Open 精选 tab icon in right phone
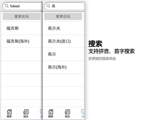Image resolution: width=143 pixels, height=120 pixels. [67, 112]
